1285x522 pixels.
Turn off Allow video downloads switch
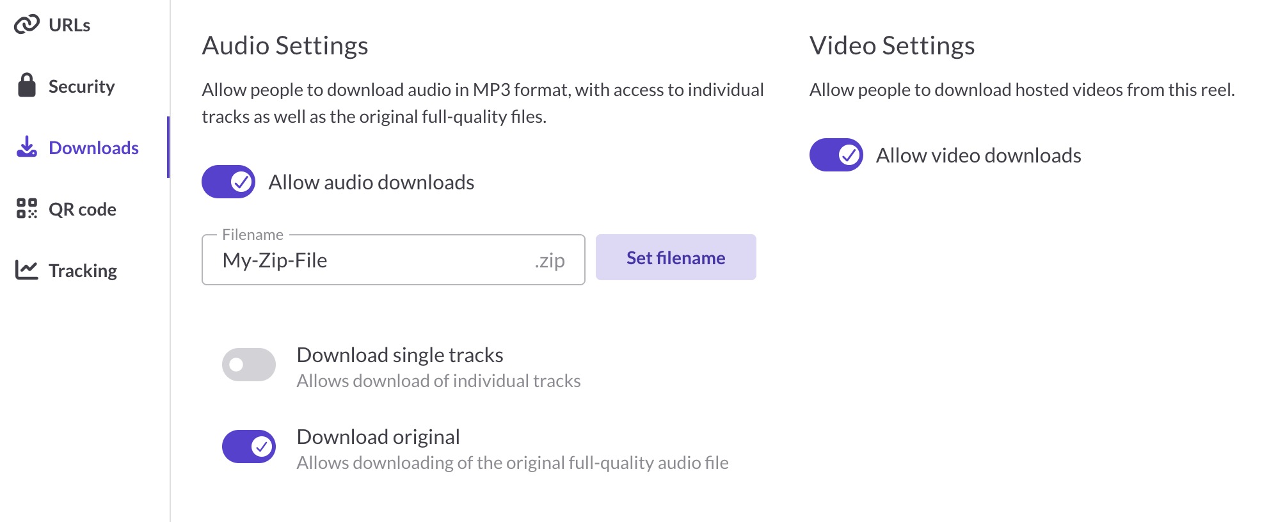coord(836,155)
